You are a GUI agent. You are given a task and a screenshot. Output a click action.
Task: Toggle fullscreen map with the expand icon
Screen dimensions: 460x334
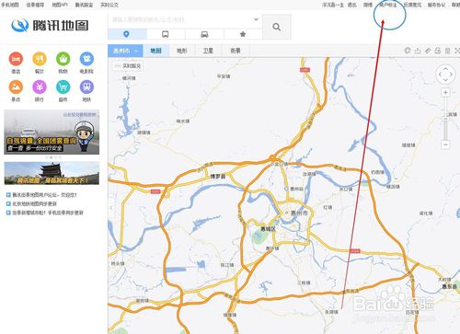point(457,51)
